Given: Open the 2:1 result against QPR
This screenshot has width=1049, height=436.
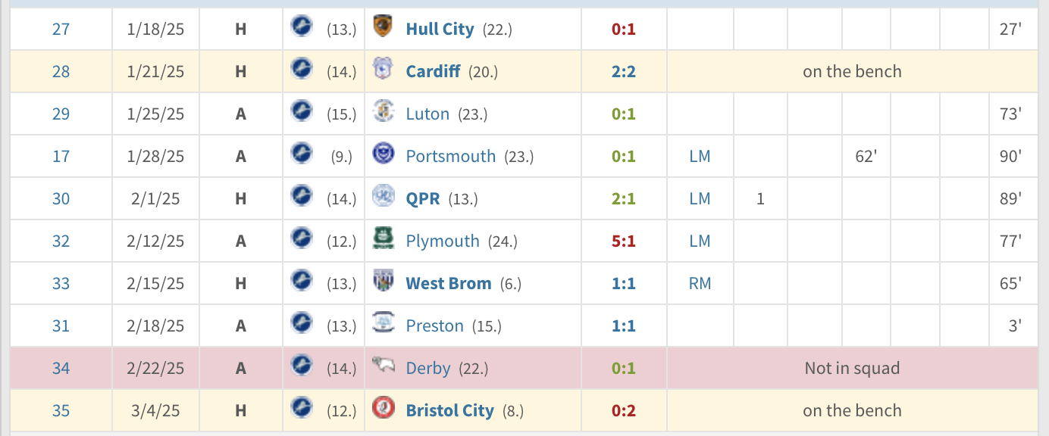Looking at the screenshot, I should pos(624,198).
